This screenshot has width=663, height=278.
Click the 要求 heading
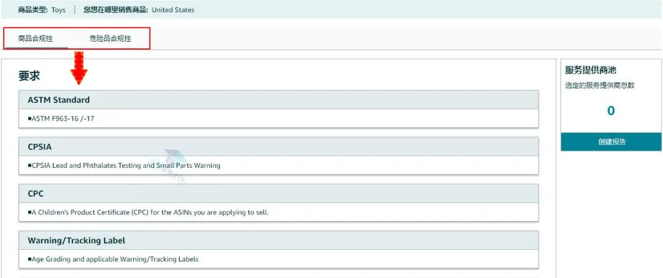[29, 76]
